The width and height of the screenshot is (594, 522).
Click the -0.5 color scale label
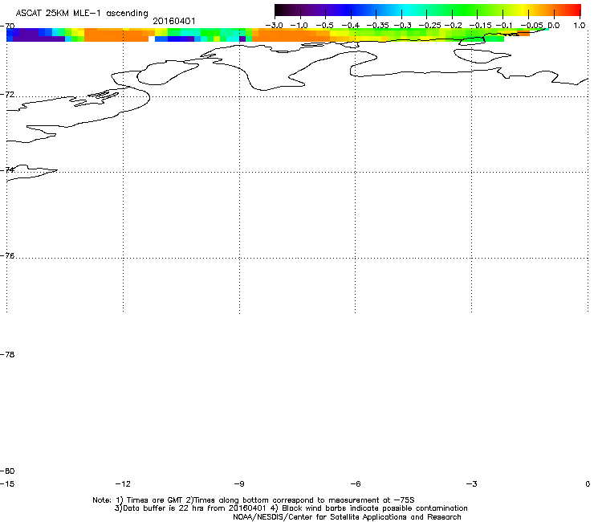pos(324,26)
